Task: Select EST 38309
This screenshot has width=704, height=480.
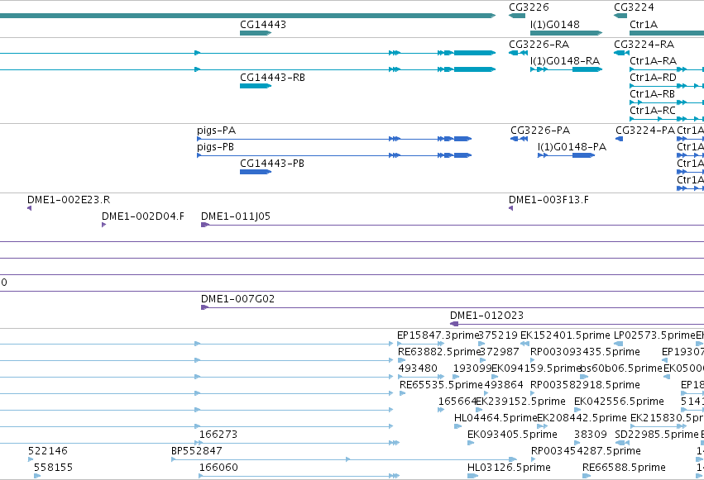Action: (x=577, y=443)
